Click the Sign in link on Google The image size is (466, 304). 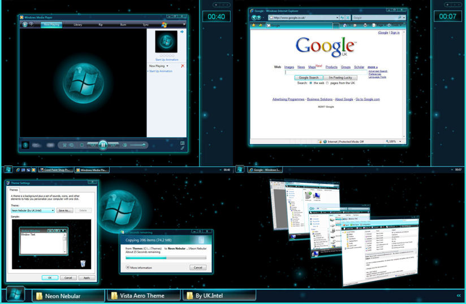(395, 33)
